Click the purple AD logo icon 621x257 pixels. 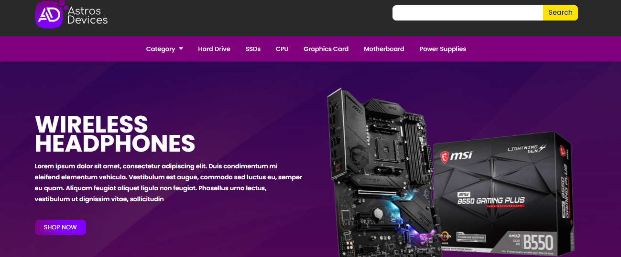pyautogui.click(x=49, y=14)
